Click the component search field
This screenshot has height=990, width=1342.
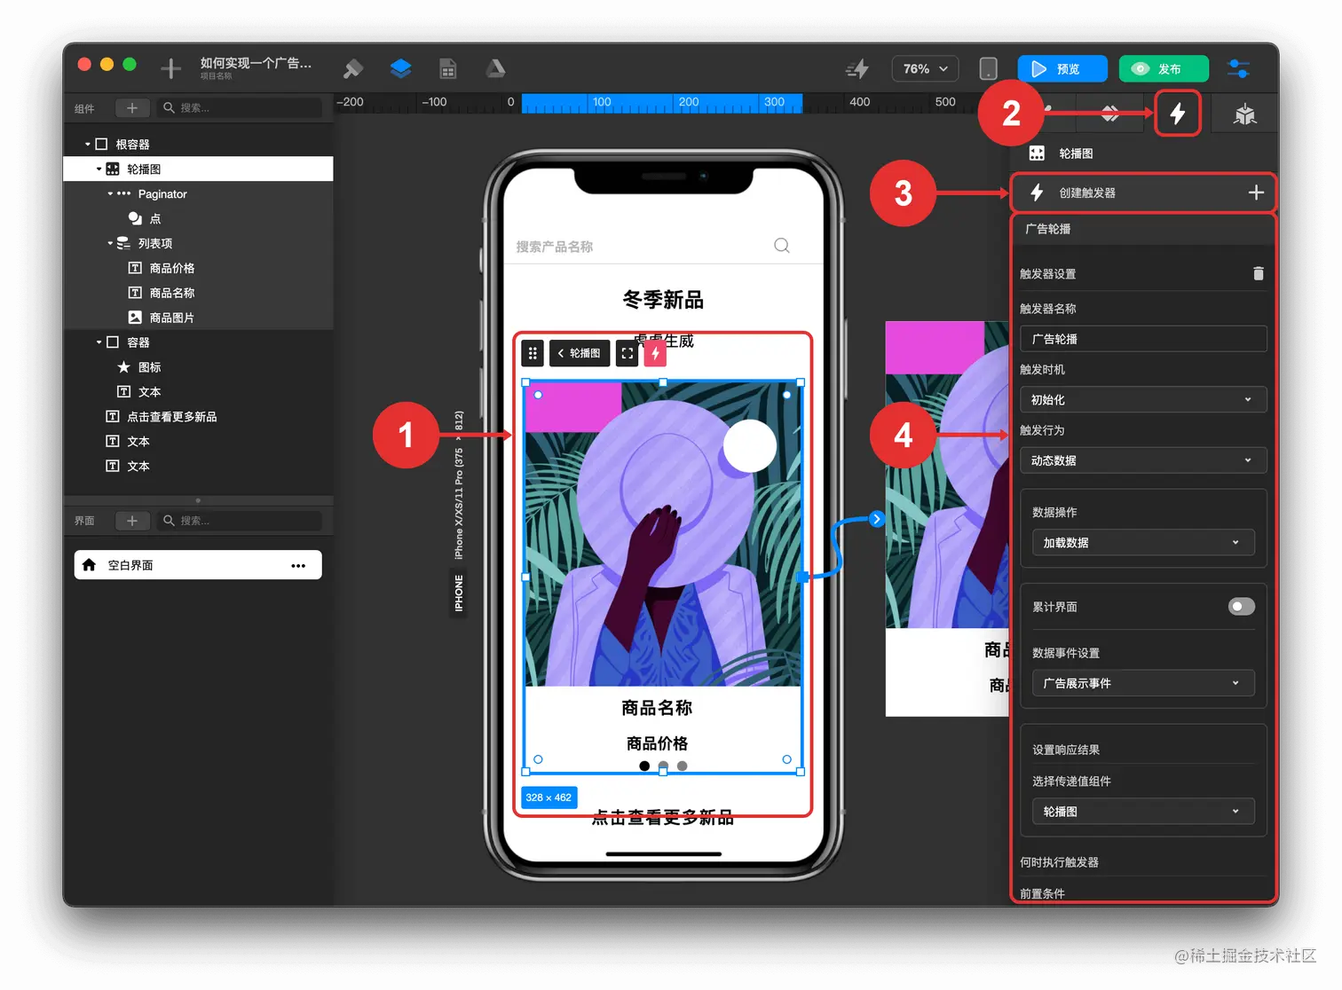coord(240,107)
